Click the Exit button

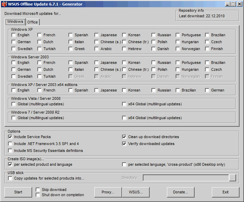pos(225,192)
